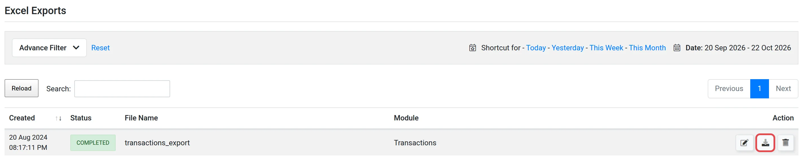Screen dimensions: 803x160
Task: Delete the transactions_export row
Action: point(785,142)
